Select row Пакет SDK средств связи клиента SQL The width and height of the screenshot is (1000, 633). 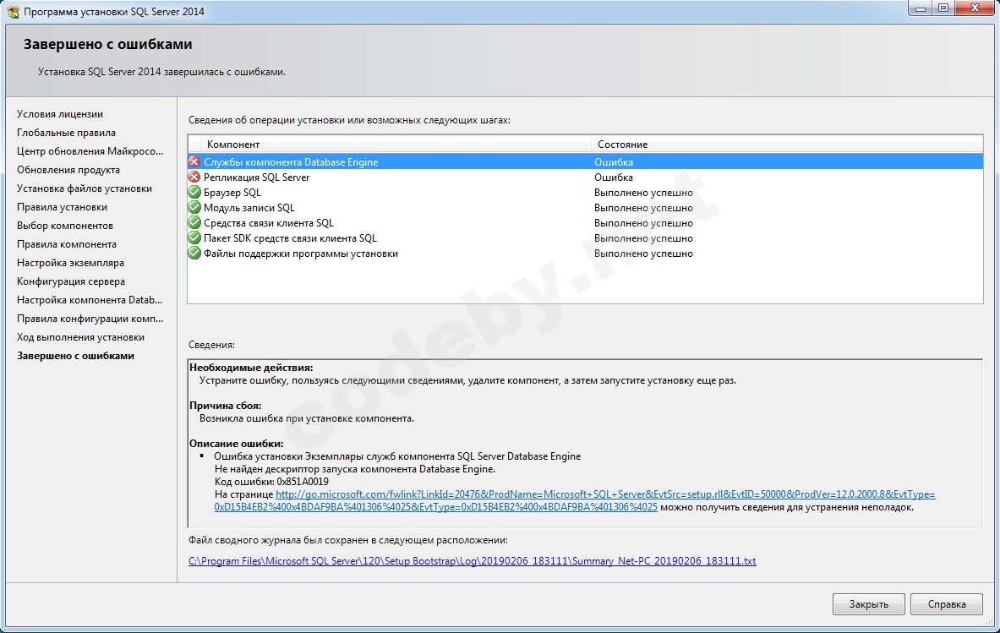(x=585, y=238)
